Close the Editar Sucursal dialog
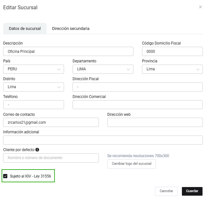Screen dimensions: 206x202 pos(200,7)
